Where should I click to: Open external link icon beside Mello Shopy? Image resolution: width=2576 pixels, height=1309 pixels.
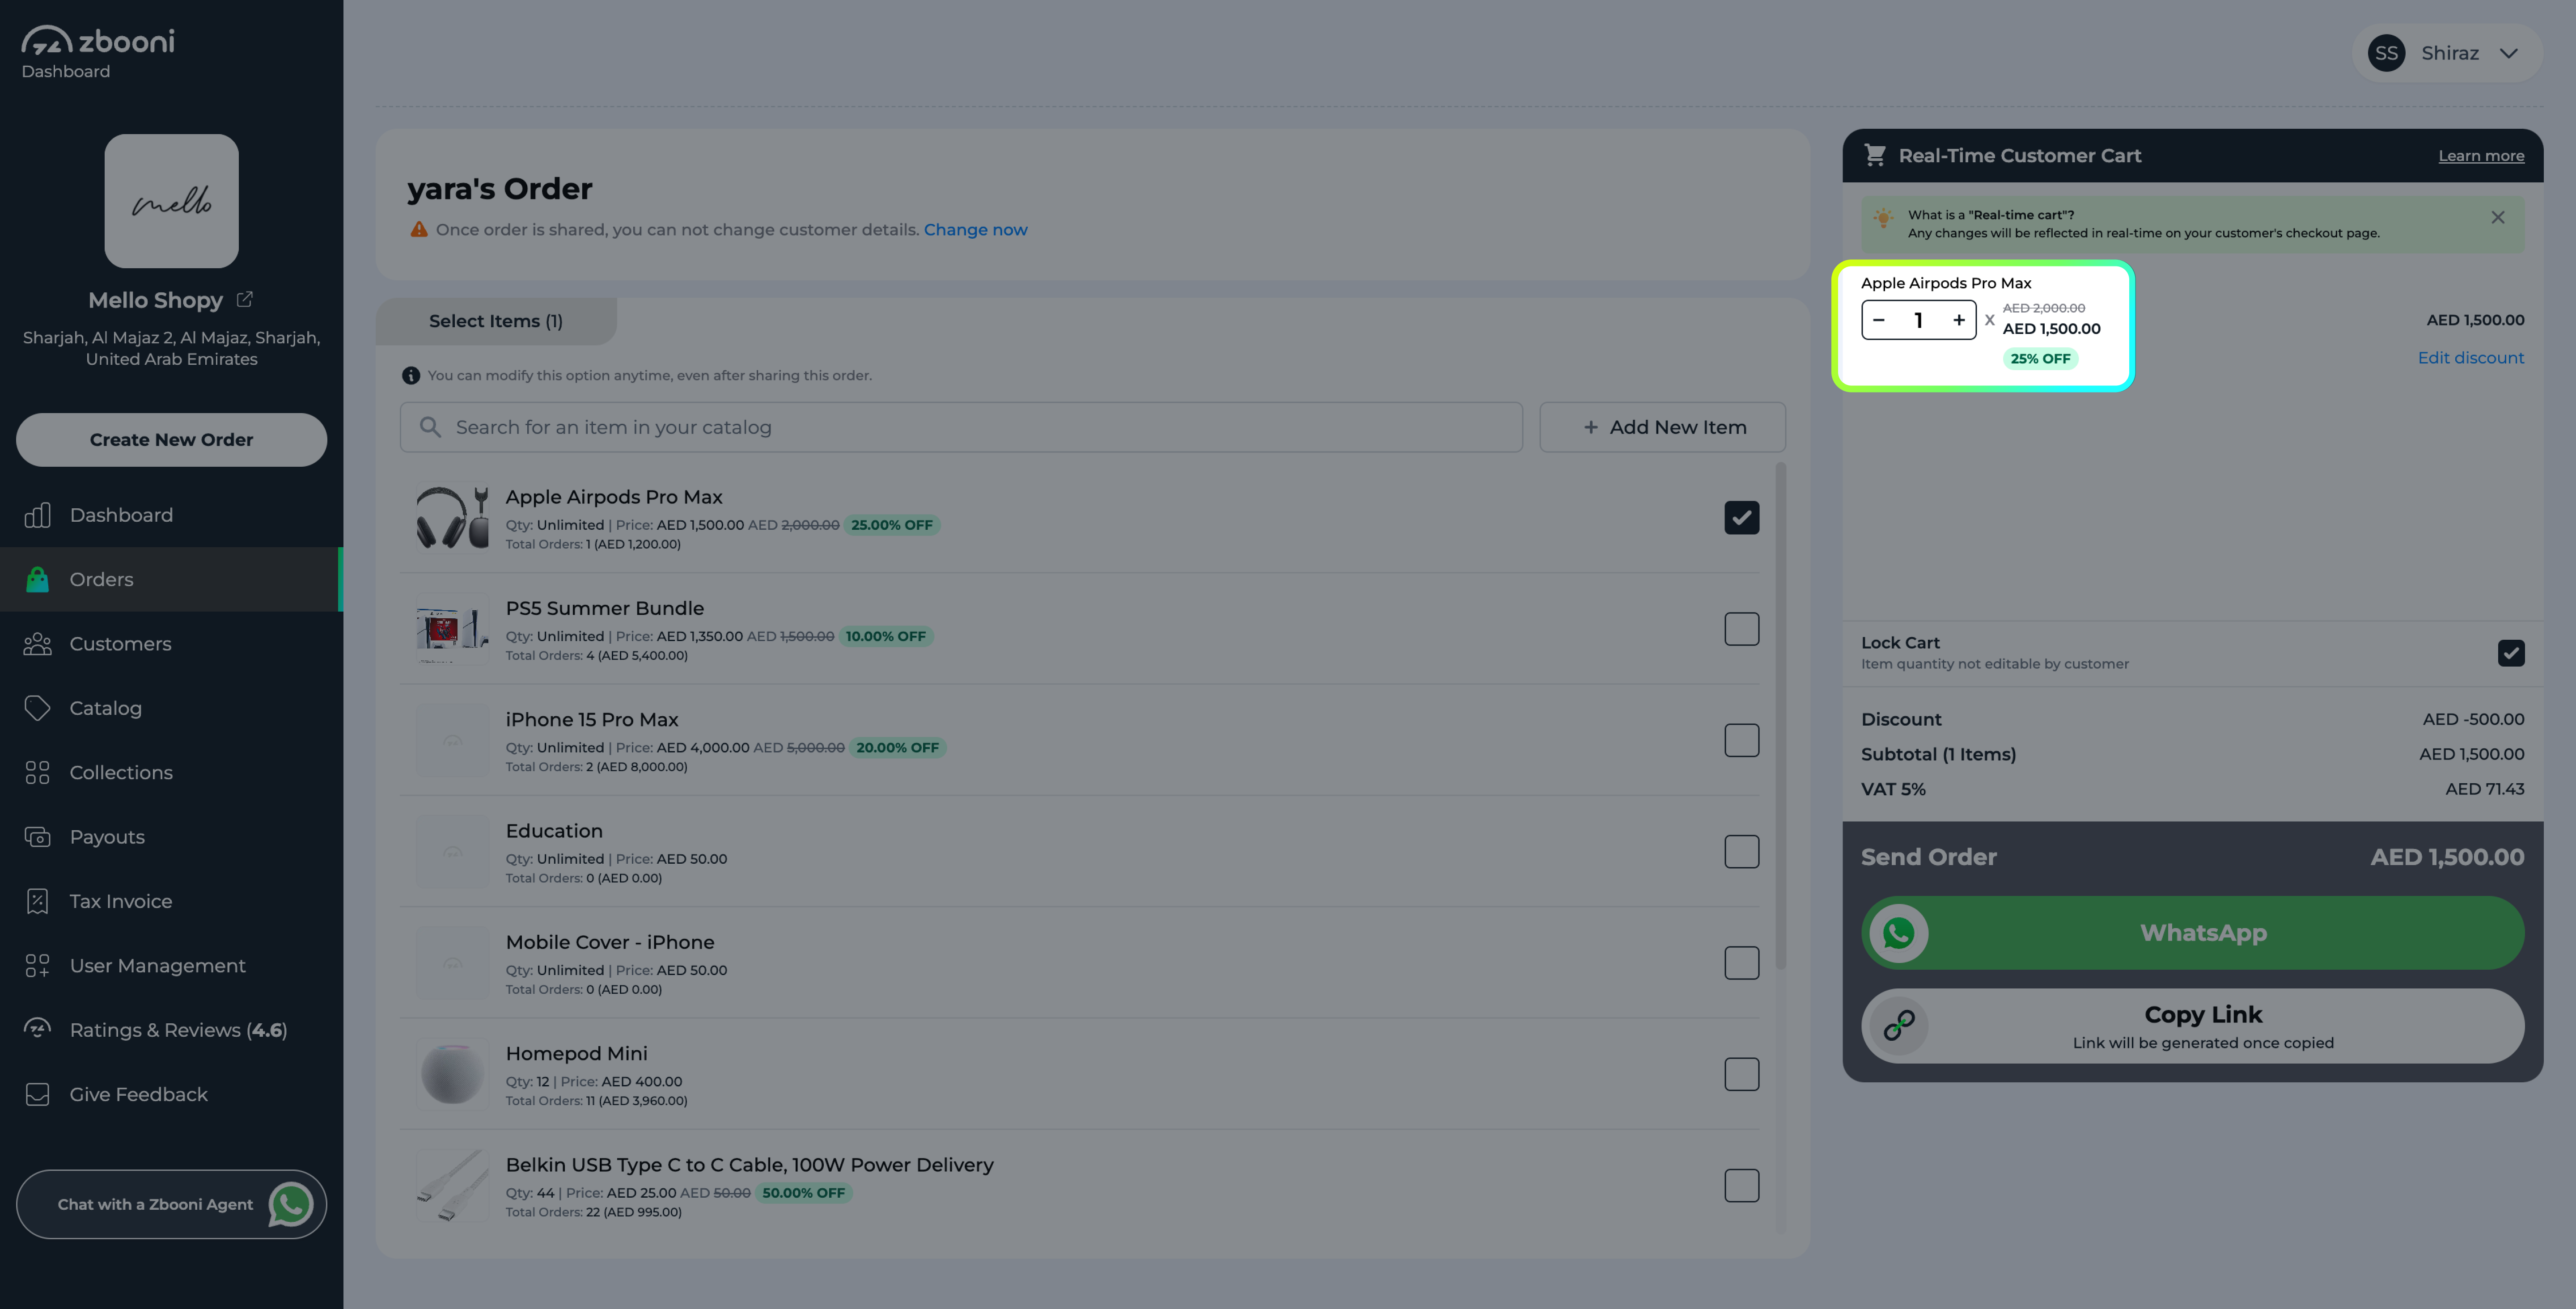click(245, 299)
